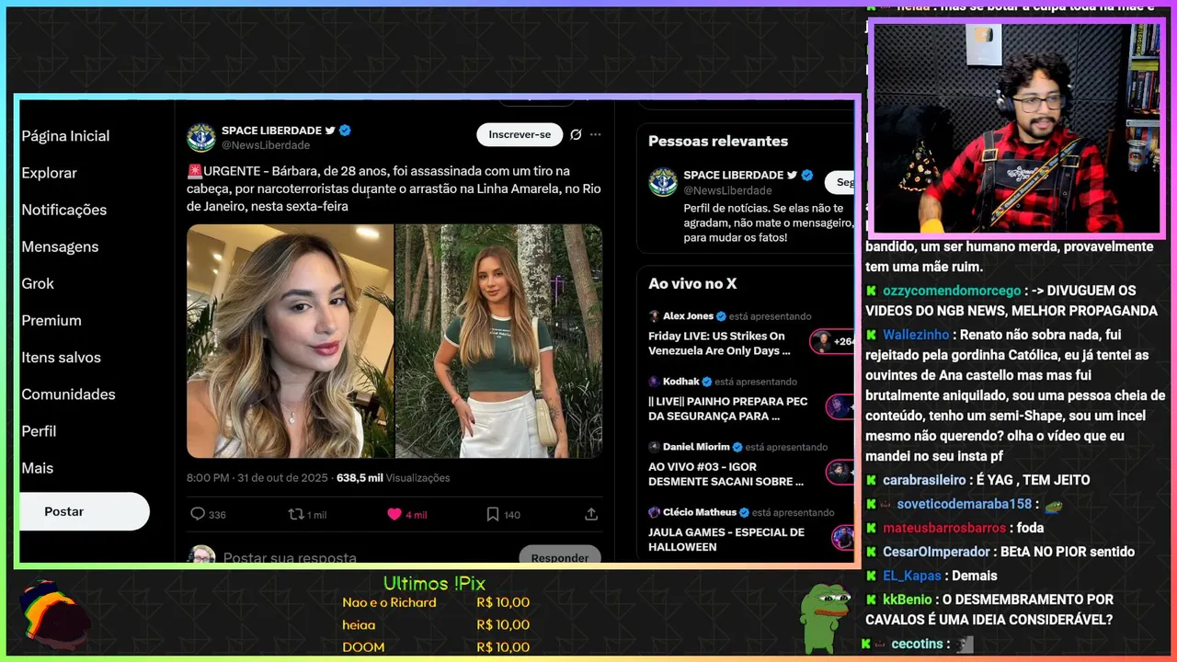Click chat username mateusbarrosbarros
The image size is (1177, 662).
pos(944,528)
